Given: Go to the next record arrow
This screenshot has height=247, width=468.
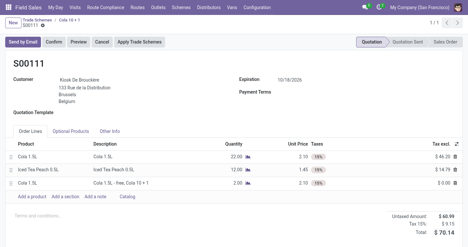Looking at the screenshot, I should coord(457,23).
